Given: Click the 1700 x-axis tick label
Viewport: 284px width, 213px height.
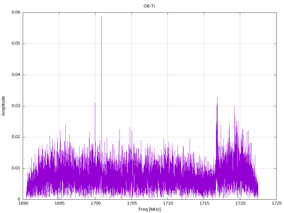Looking at the screenshot, I should 95,204.
